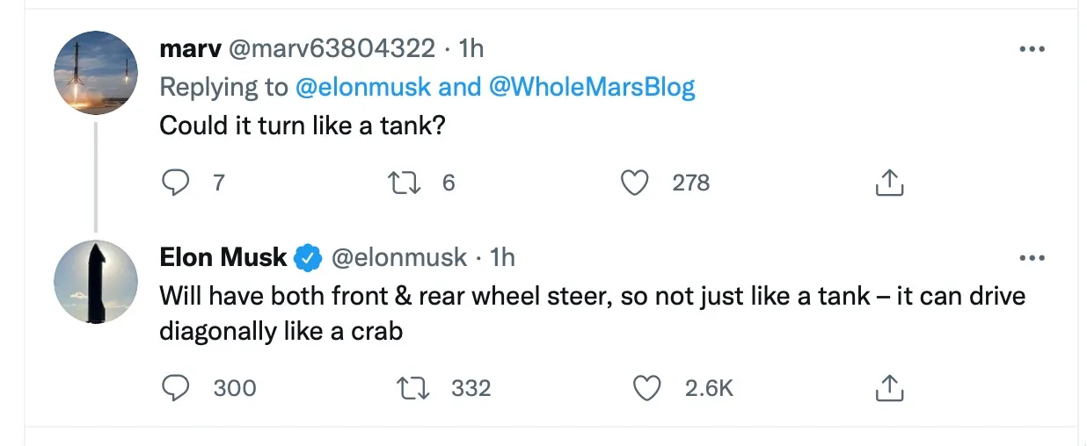Image resolution: width=1087 pixels, height=446 pixels.
Task: Reply to Elon Musk's crab tweet
Action: coord(177,388)
